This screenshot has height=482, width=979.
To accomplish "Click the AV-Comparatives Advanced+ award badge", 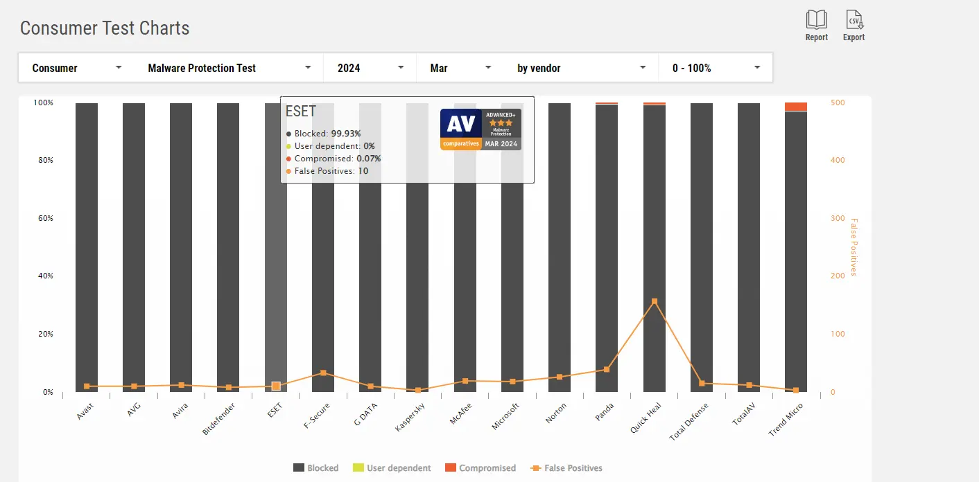I will click(x=480, y=129).
